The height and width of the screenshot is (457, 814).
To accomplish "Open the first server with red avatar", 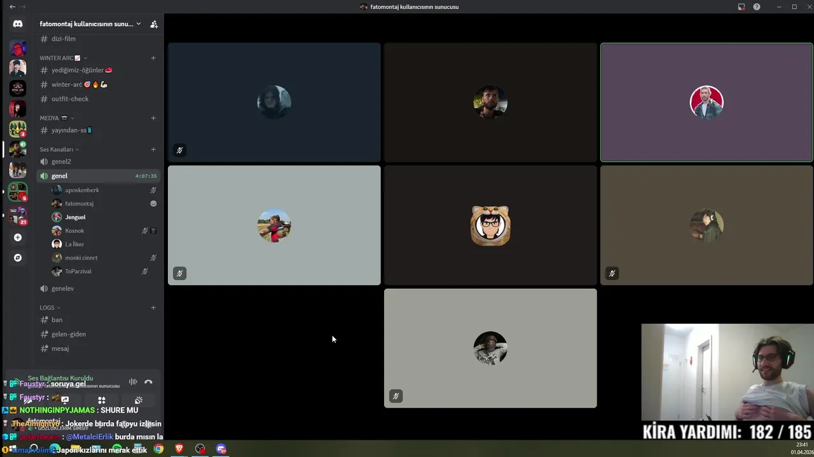I will [18, 49].
